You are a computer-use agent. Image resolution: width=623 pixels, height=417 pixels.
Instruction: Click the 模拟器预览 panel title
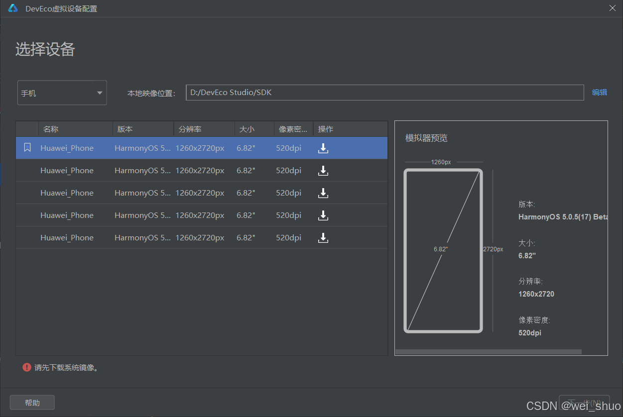coord(426,138)
